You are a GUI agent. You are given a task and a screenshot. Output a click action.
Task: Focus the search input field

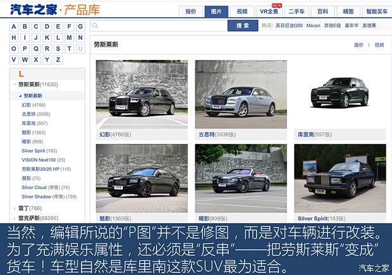click(x=159, y=25)
